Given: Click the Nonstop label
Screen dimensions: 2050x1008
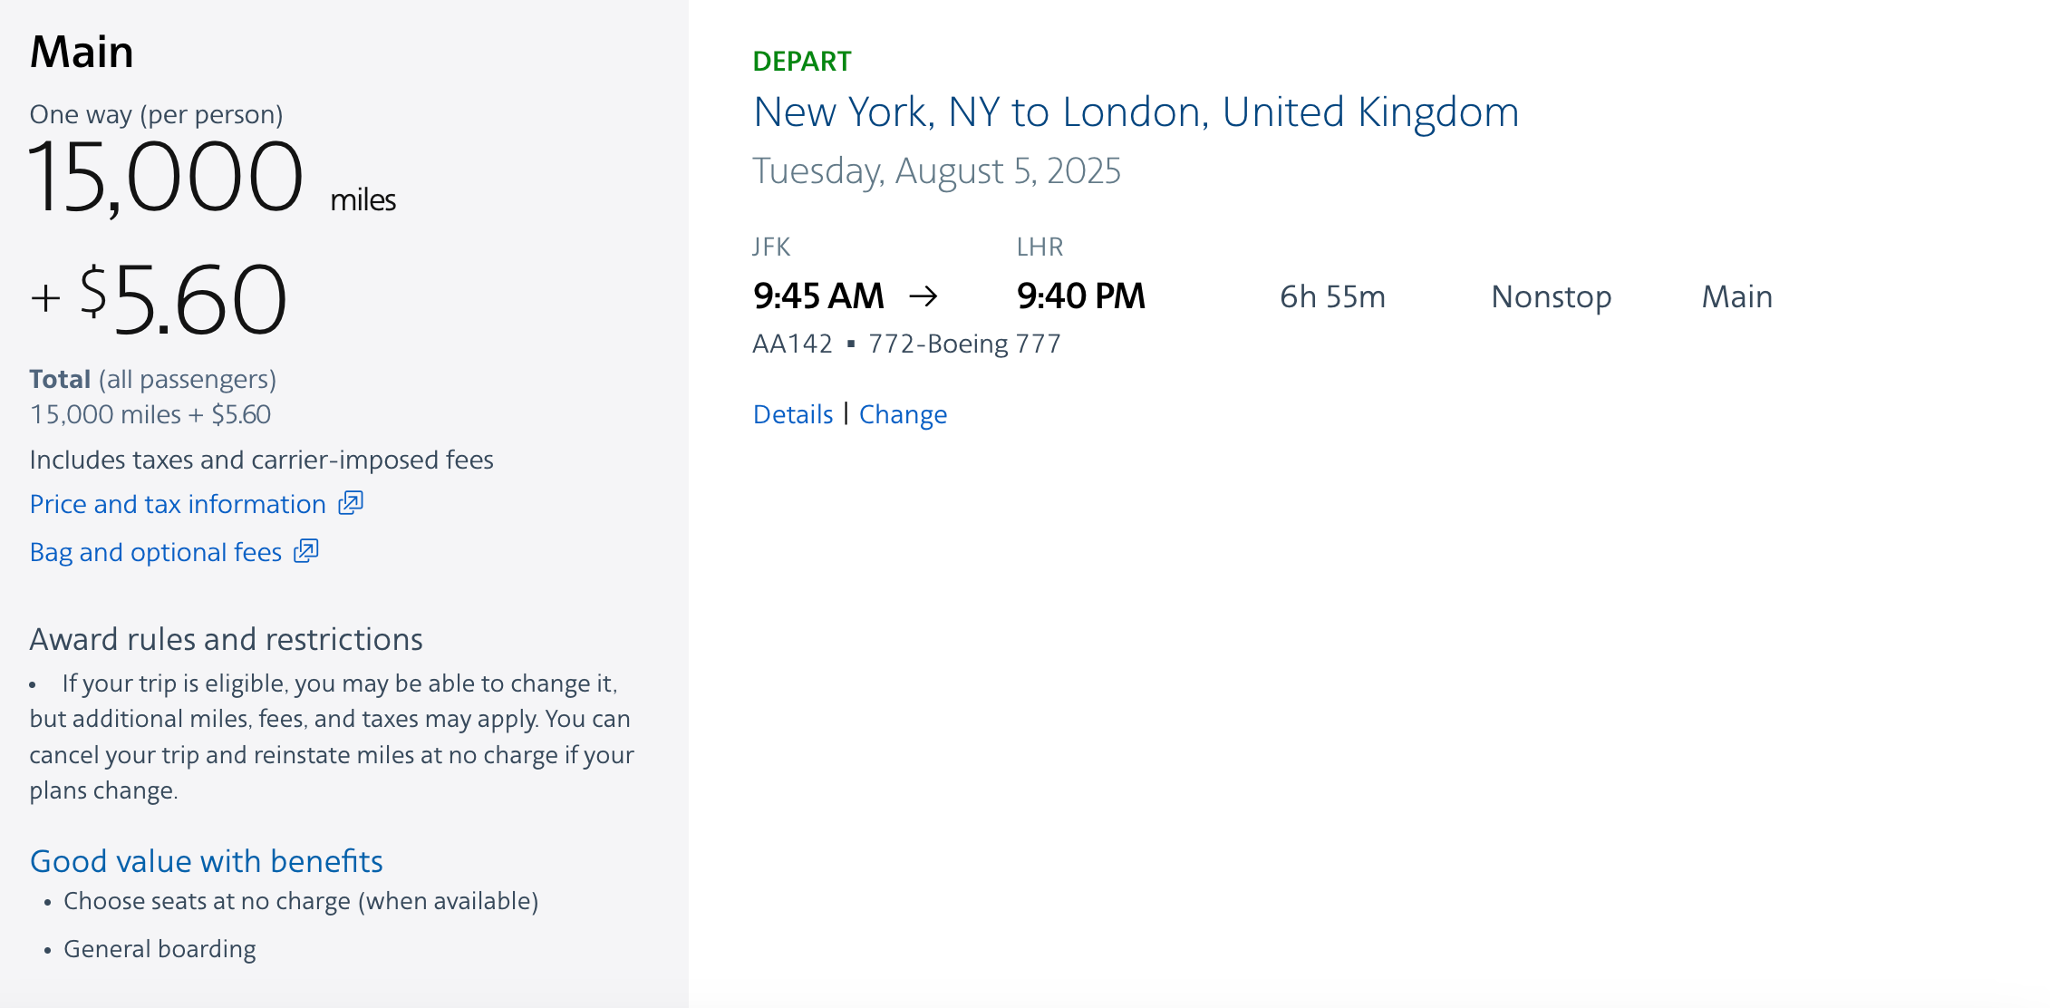Looking at the screenshot, I should tap(1551, 296).
